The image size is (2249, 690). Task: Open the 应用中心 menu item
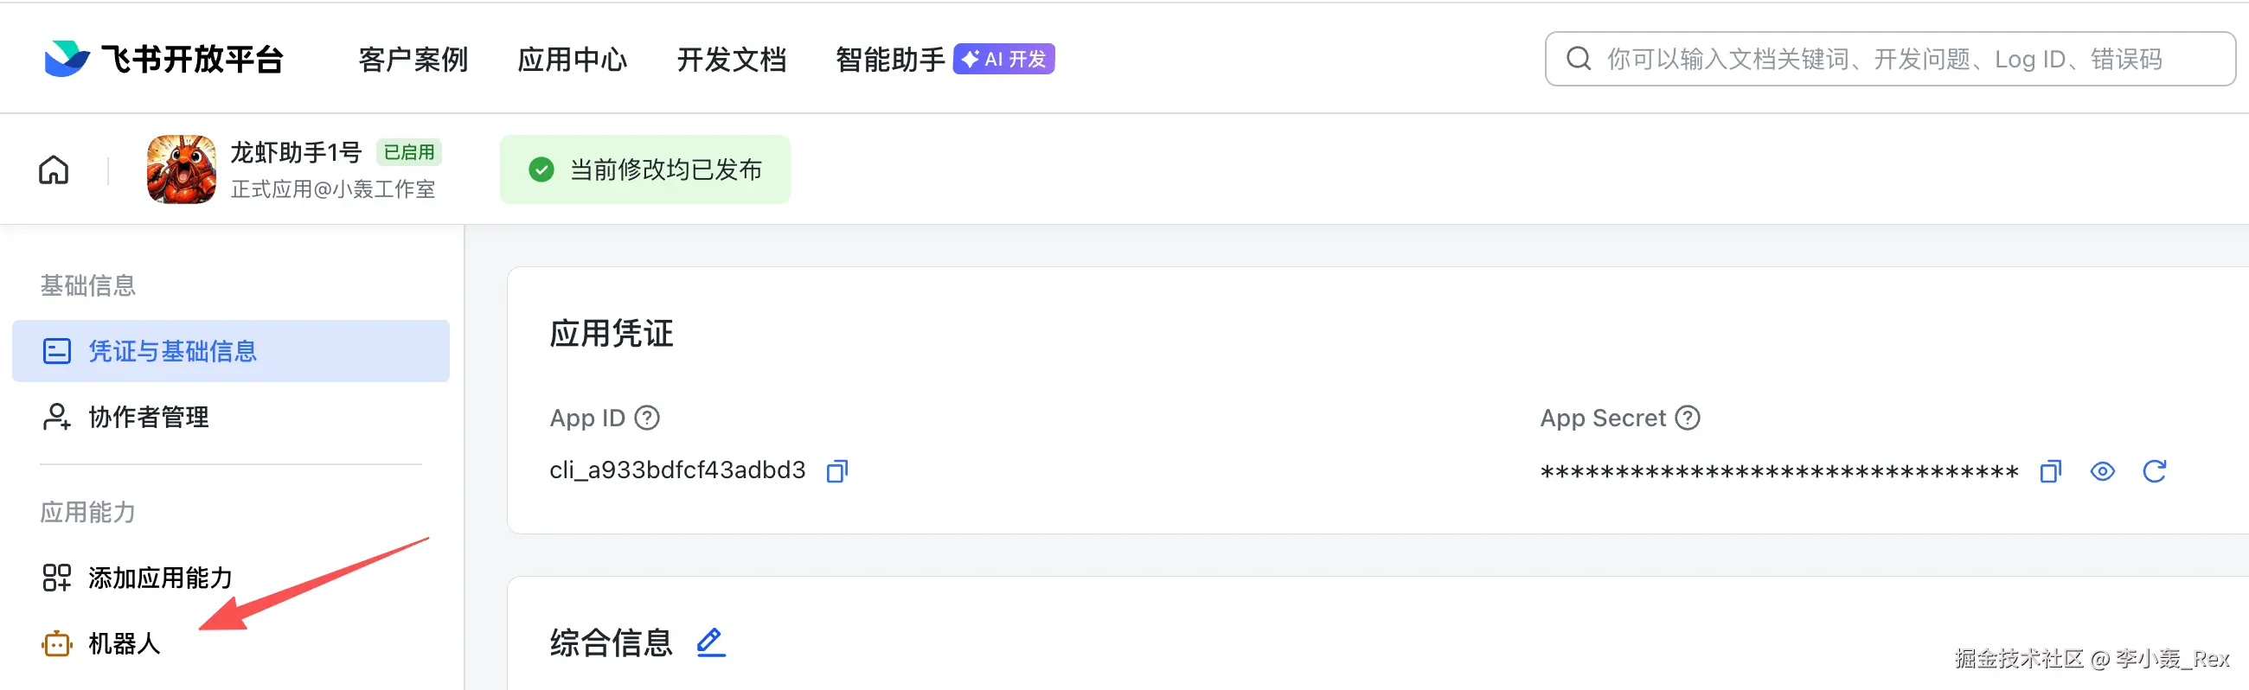tap(572, 60)
